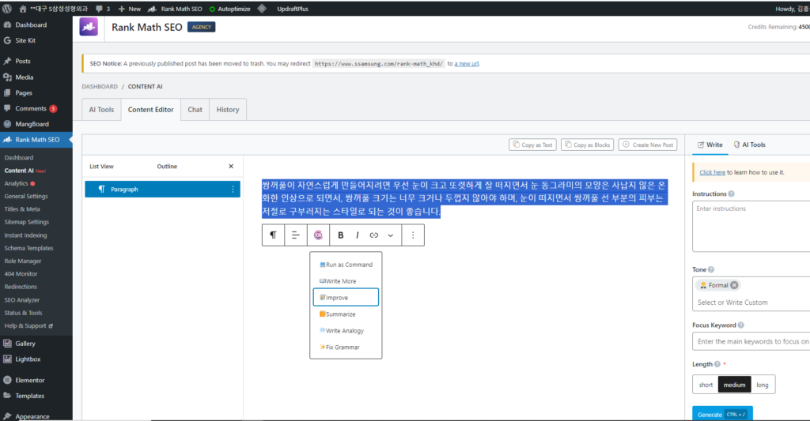Open SEO Analyzer submenu item
This screenshot has width=810, height=421.
[x=21, y=300]
